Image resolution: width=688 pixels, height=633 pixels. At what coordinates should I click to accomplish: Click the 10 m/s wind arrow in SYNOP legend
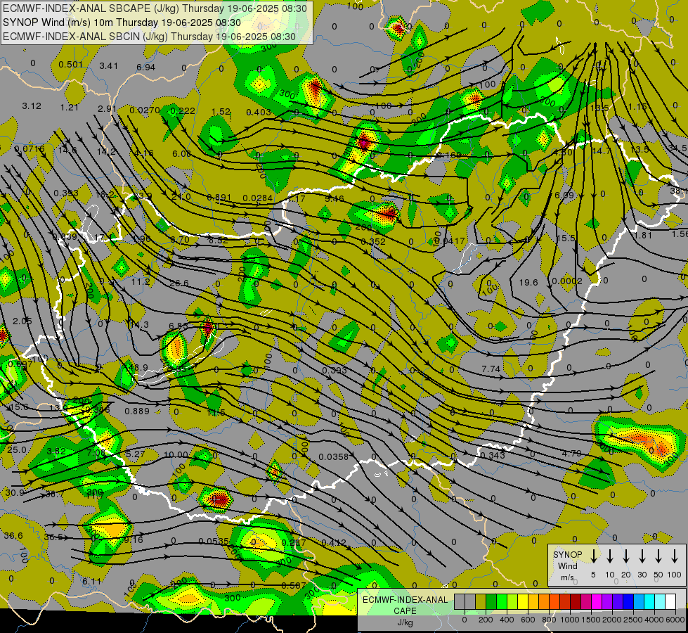(610, 556)
